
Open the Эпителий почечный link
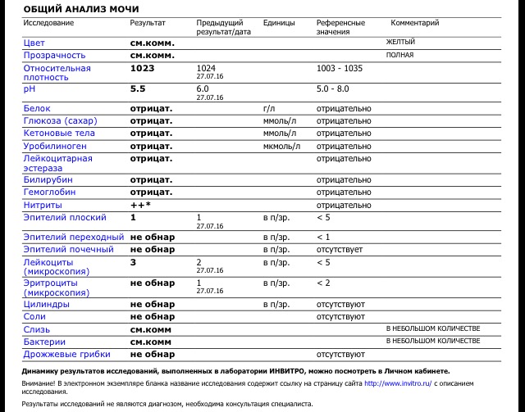68,250
